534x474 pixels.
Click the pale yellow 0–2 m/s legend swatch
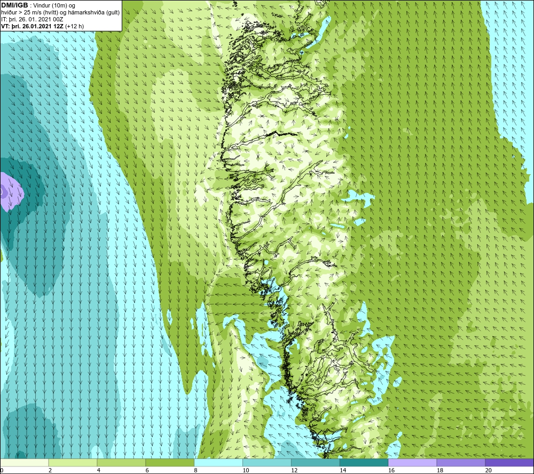coord(25,462)
